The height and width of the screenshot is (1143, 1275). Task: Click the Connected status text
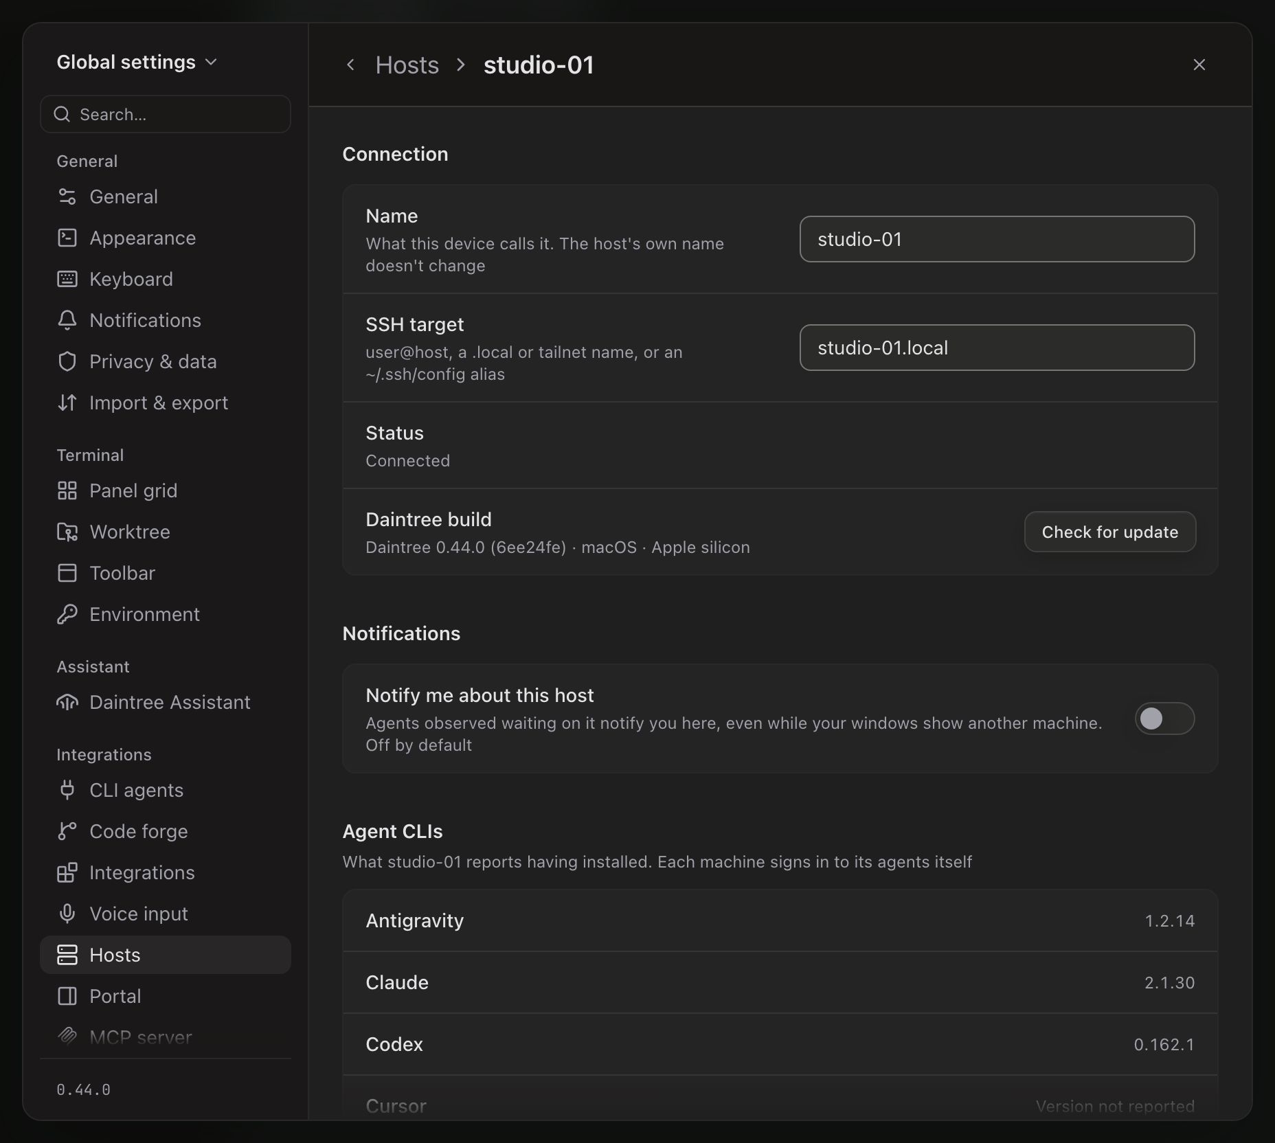[407, 460]
